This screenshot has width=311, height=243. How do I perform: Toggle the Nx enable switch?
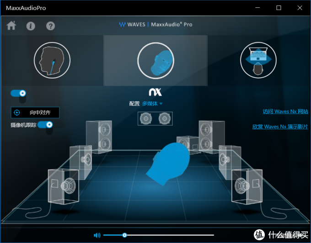(18, 93)
